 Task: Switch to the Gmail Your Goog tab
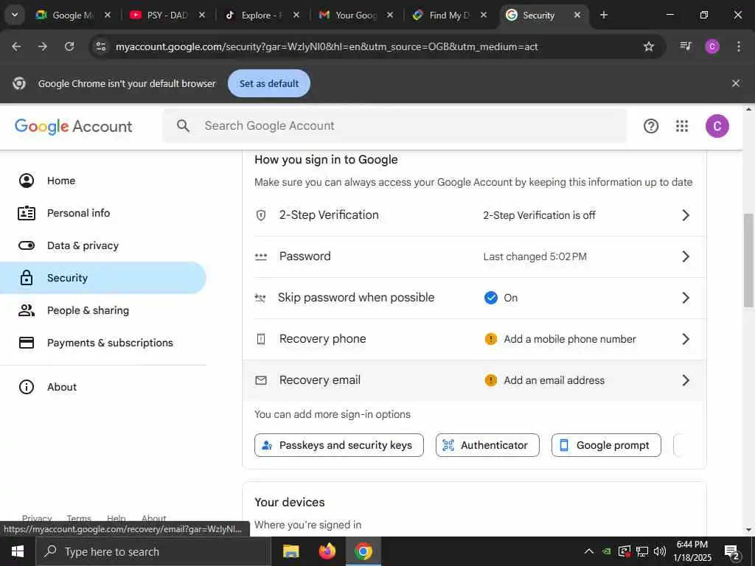pyautogui.click(x=356, y=15)
